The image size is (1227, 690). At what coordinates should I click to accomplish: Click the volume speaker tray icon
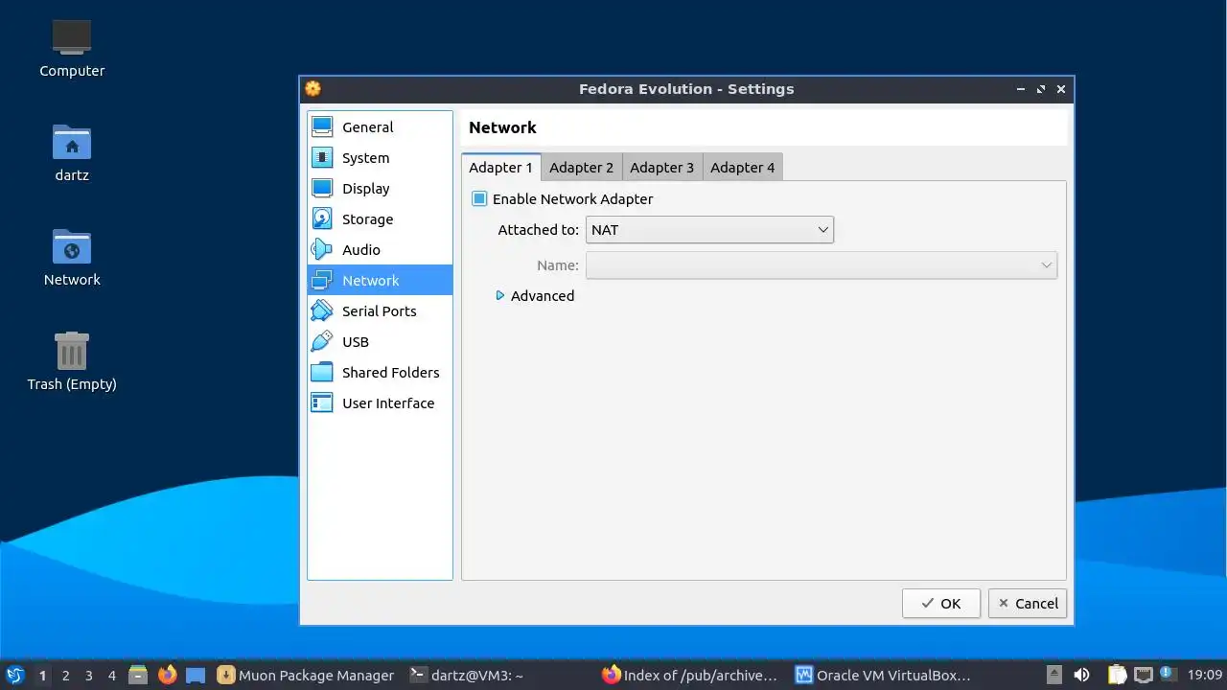point(1081,675)
